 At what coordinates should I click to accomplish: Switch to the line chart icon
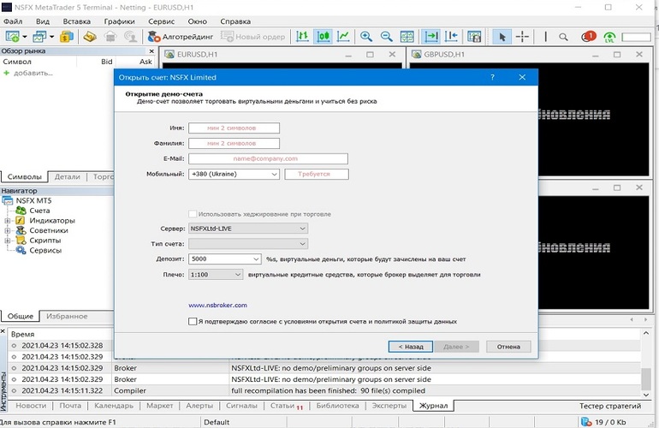click(x=343, y=37)
